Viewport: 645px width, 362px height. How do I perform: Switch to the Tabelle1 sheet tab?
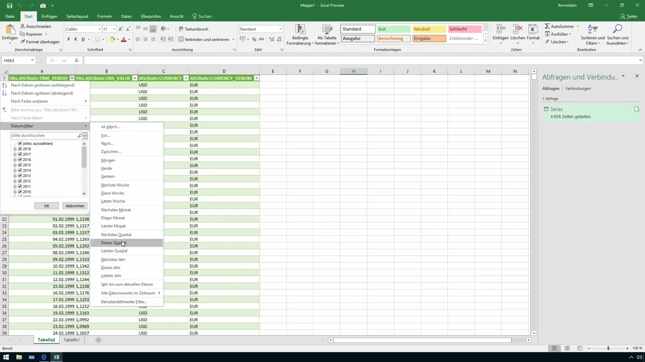pyautogui.click(x=72, y=340)
